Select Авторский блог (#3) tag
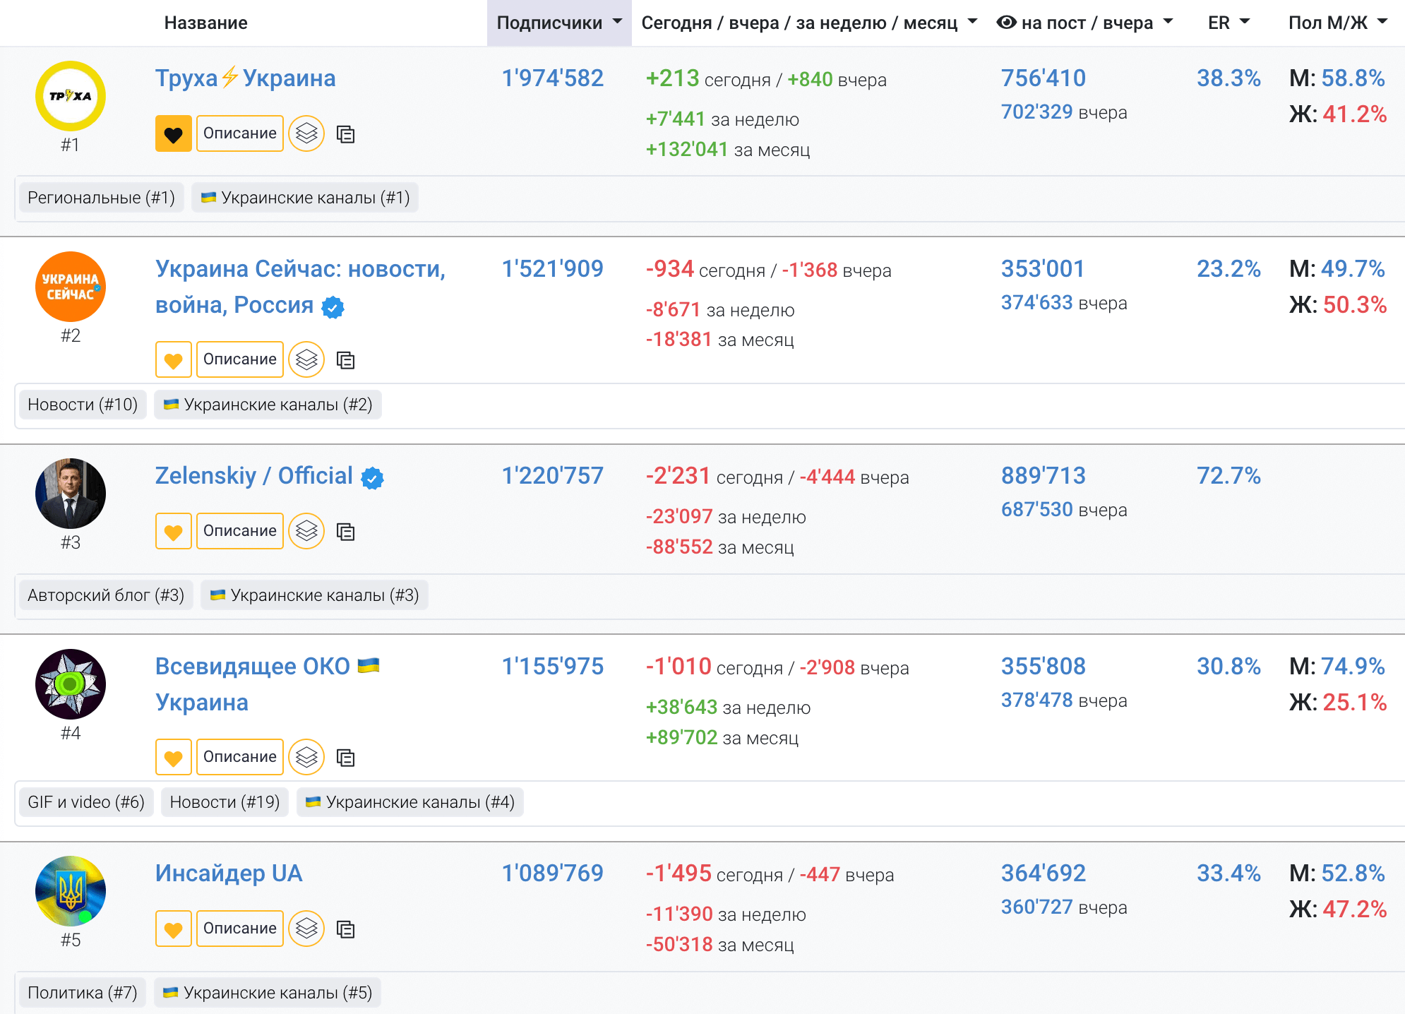 click(x=106, y=595)
